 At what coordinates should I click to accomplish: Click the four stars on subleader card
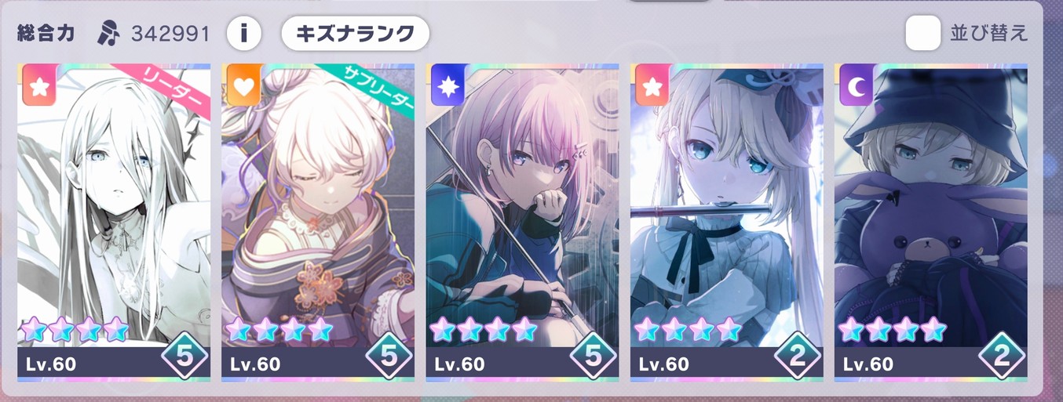tap(278, 329)
